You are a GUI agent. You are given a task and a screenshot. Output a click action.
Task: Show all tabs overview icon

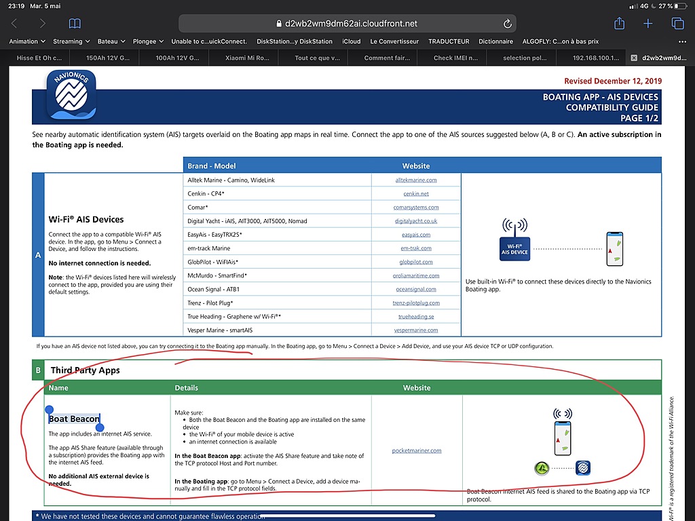pyautogui.click(x=678, y=24)
